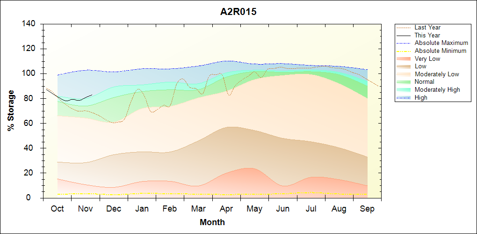The width and height of the screenshot is (477, 234).
Task: Click the Month x-axis title
Action: coord(212,222)
